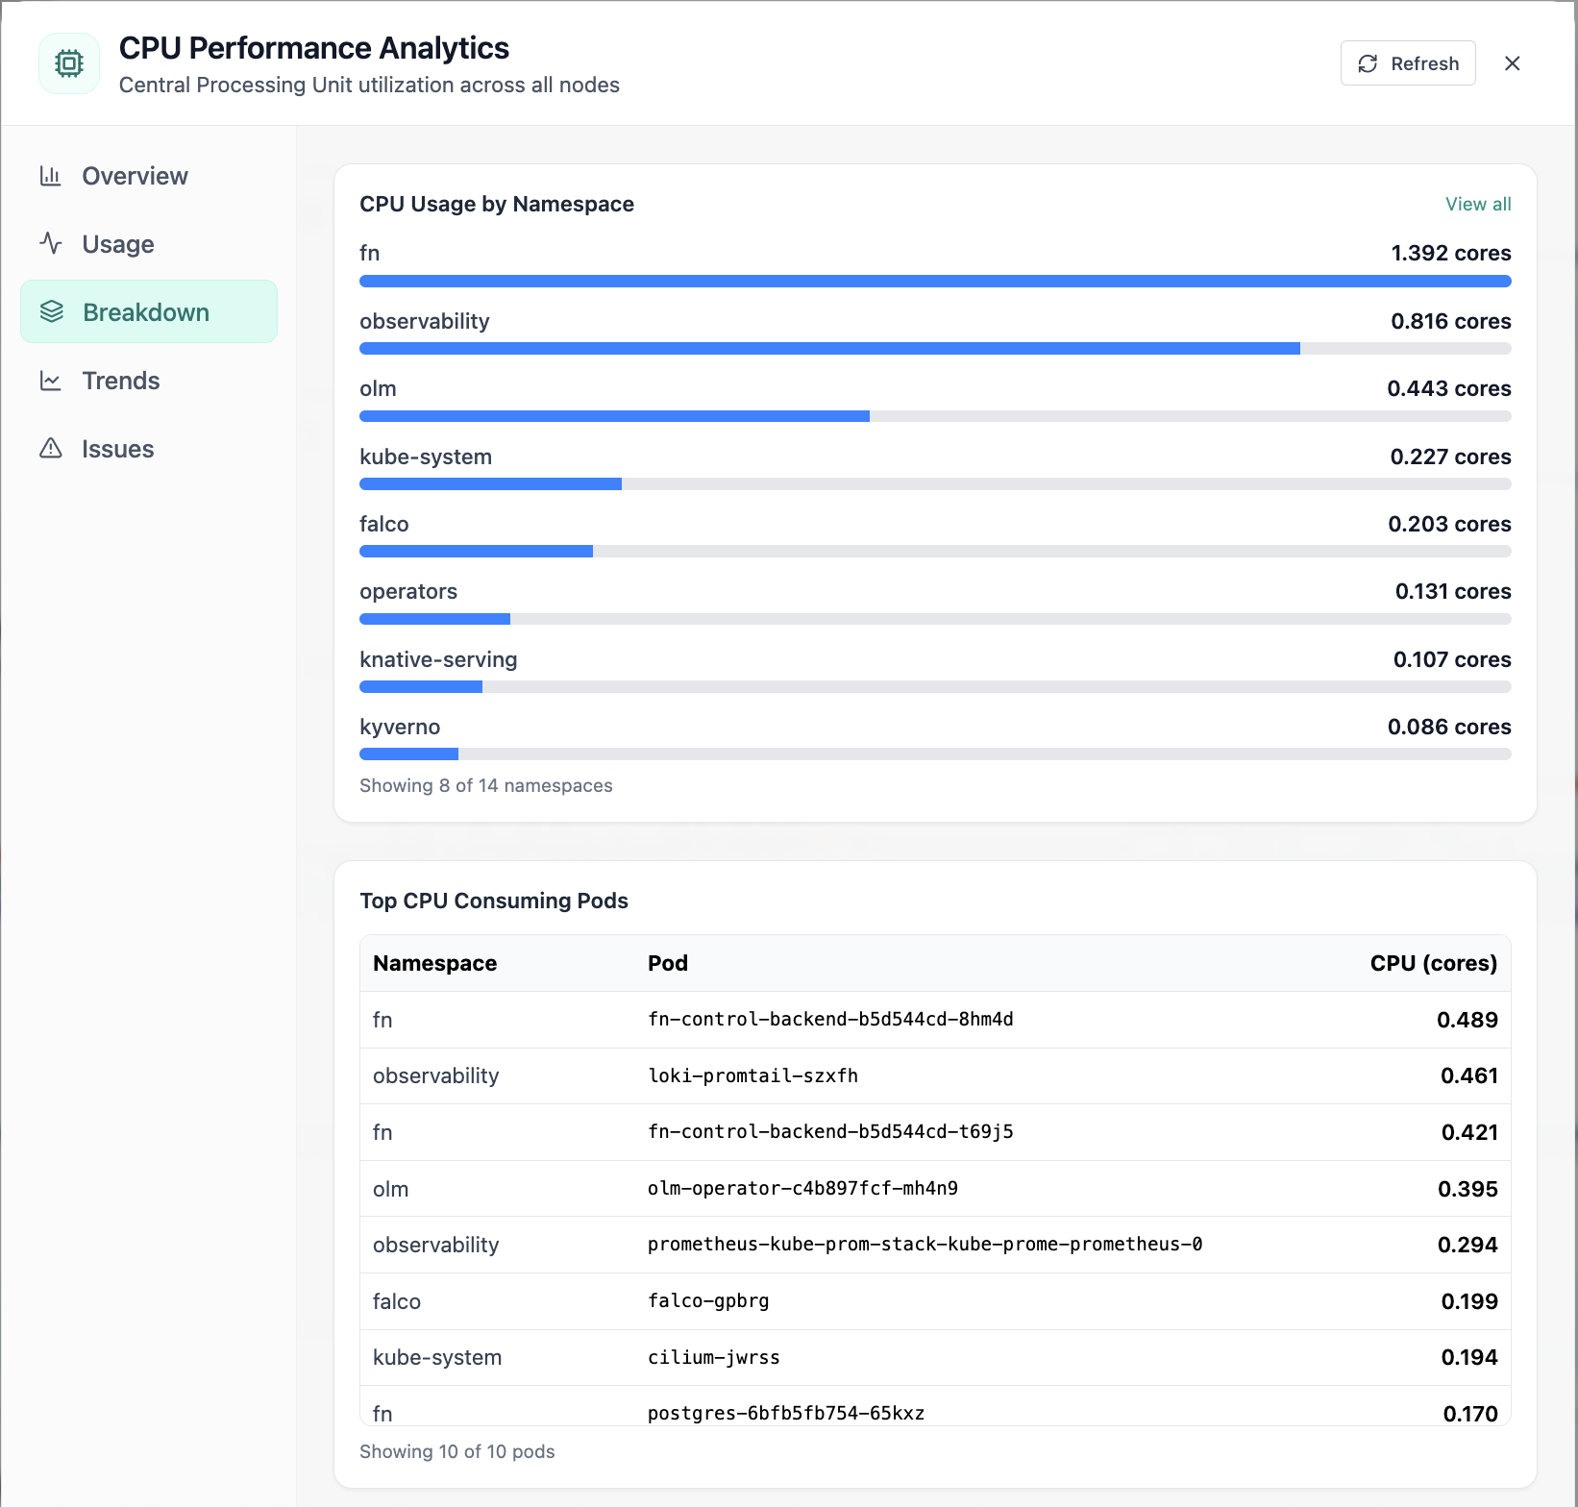Open the Overview tab
The image size is (1578, 1507).
[149, 176]
